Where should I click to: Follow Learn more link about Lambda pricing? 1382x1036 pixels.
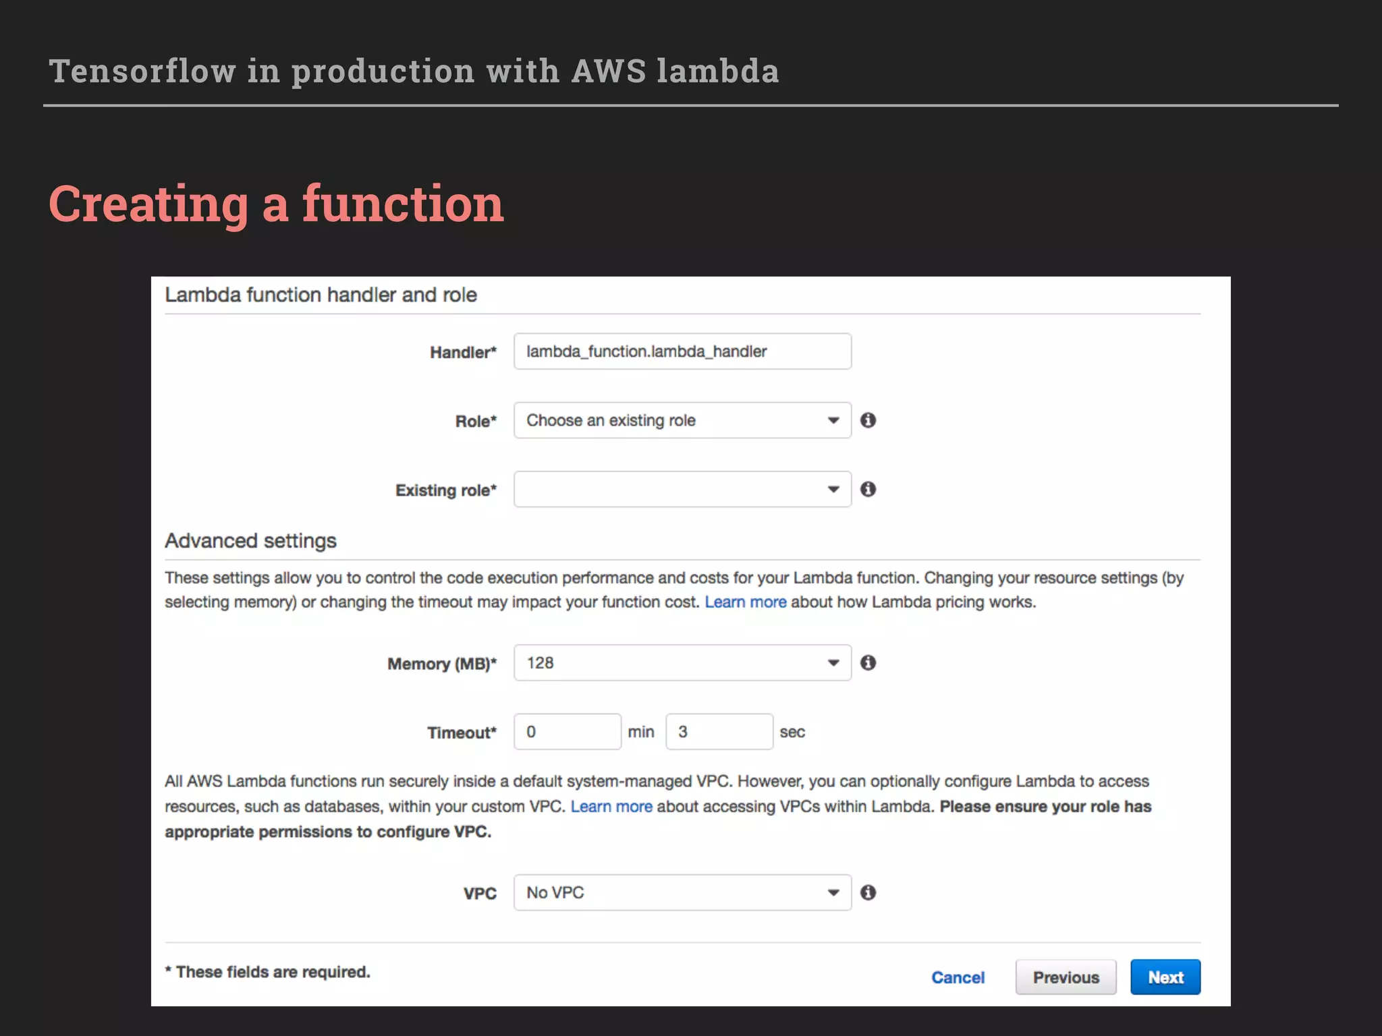(746, 602)
